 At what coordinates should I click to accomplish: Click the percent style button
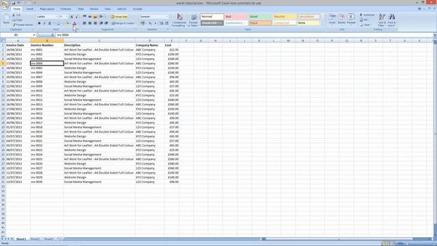(x=150, y=23)
